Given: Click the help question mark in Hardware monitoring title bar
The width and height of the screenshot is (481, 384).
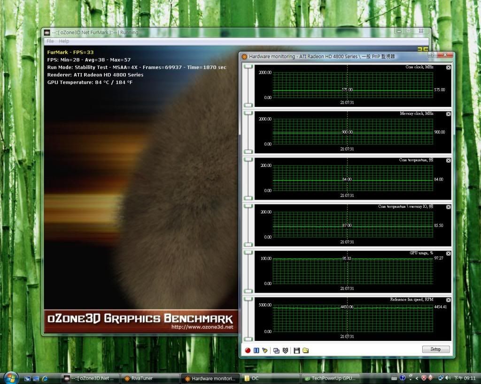Looking at the screenshot, I should click(432, 55).
